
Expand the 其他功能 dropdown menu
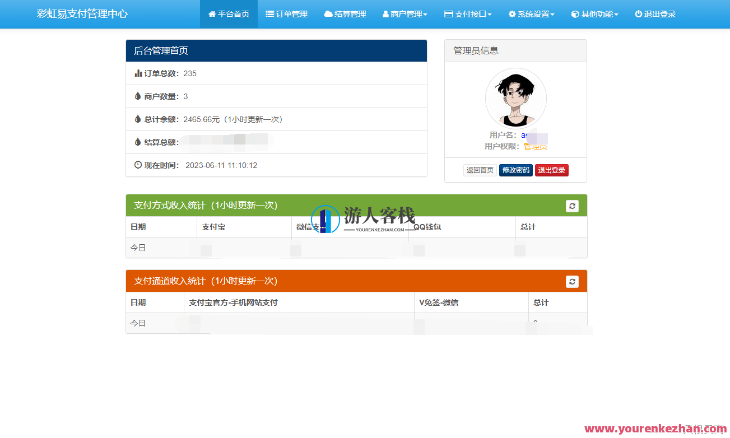click(595, 14)
